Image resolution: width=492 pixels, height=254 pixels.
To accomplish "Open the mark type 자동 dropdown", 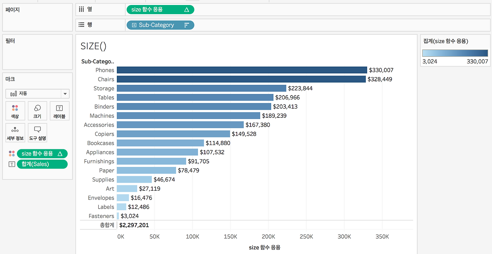I will (x=37, y=94).
